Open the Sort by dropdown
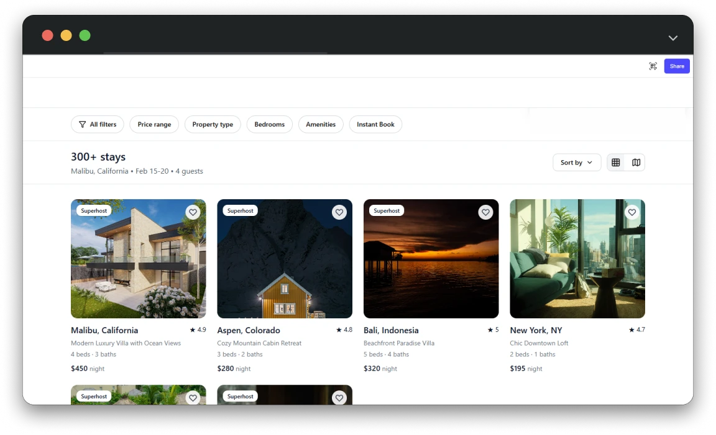This screenshot has height=435, width=716. (576, 163)
